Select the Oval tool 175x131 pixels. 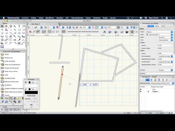[x=6, y=33]
